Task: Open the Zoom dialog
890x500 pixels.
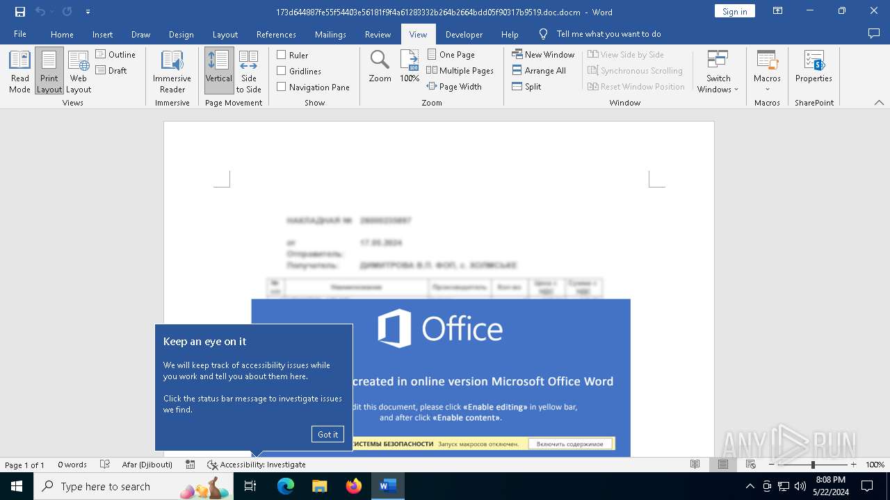Action: click(x=380, y=67)
